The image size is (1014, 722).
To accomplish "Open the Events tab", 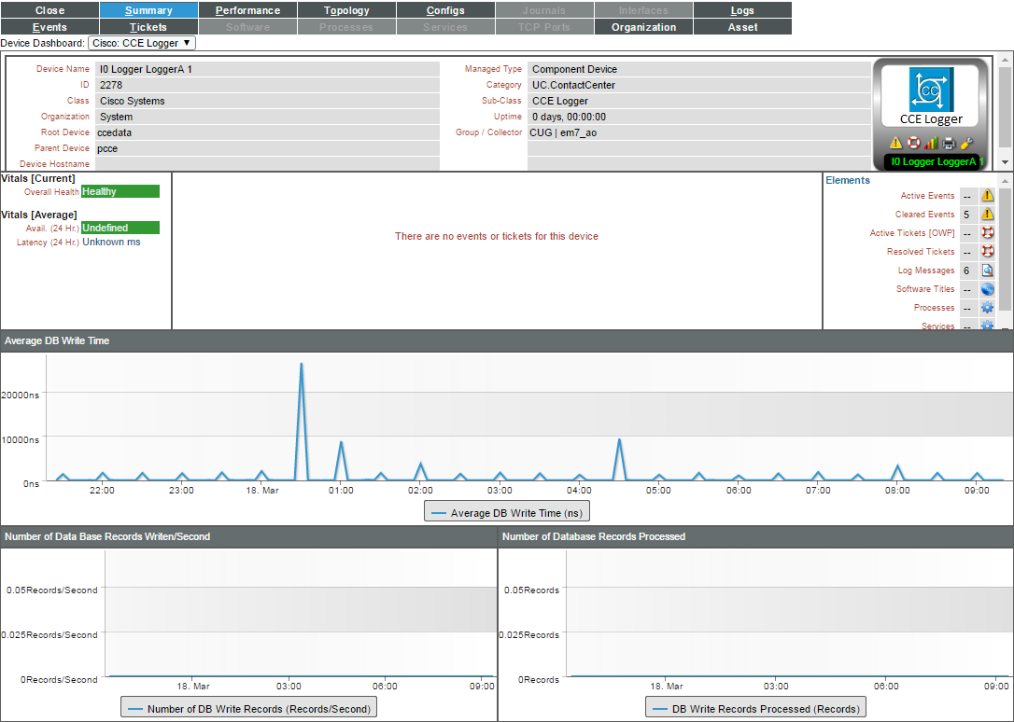I will 49,27.
